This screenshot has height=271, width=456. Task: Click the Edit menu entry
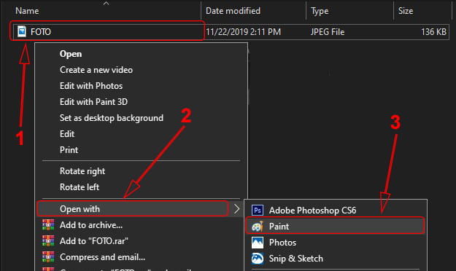coord(67,134)
